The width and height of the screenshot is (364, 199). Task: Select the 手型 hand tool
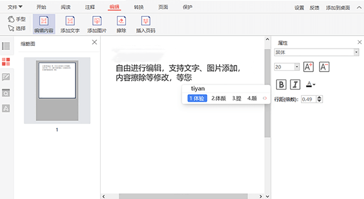coord(17,19)
